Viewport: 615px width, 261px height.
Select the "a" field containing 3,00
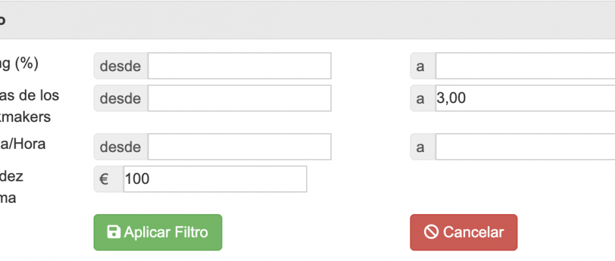523,99
